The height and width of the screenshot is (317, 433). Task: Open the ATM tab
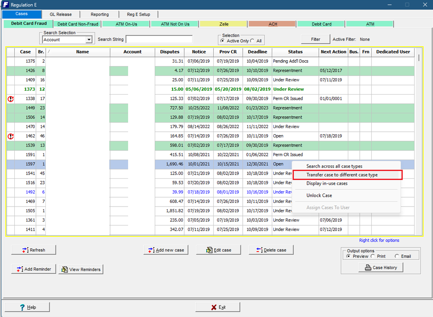coord(370,24)
